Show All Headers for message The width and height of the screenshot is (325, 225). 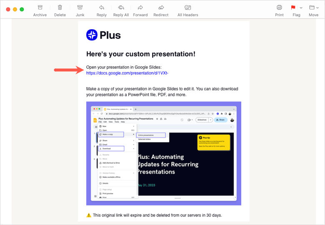coord(188,11)
